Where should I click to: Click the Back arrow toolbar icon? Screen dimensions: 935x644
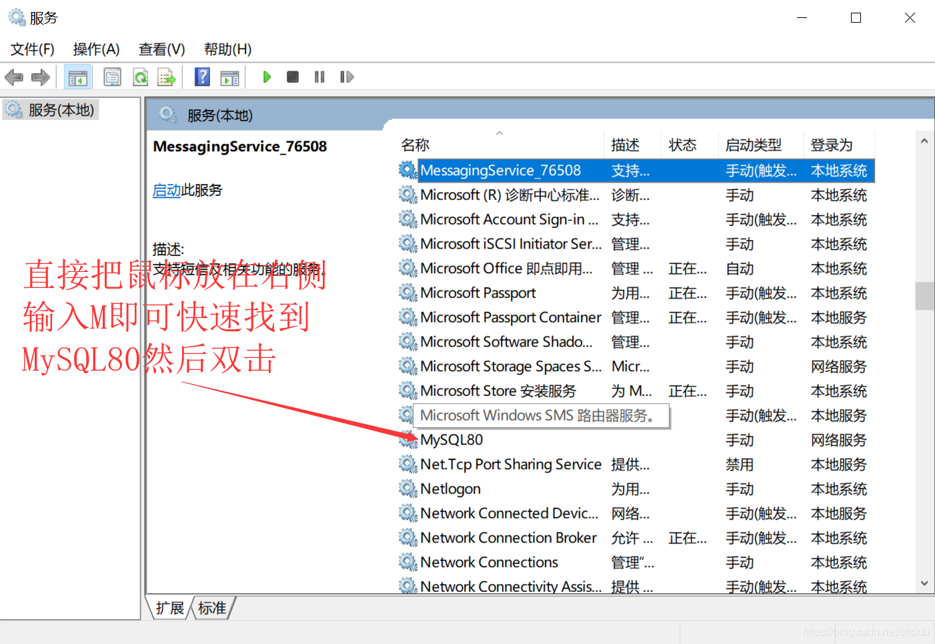point(13,77)
